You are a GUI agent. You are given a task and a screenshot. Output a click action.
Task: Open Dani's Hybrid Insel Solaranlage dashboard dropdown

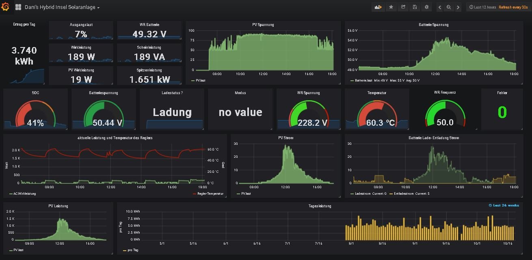[x=61, y=7]
